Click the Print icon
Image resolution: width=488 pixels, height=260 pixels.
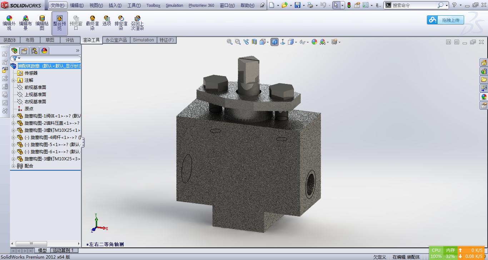[x=310, y=5]
